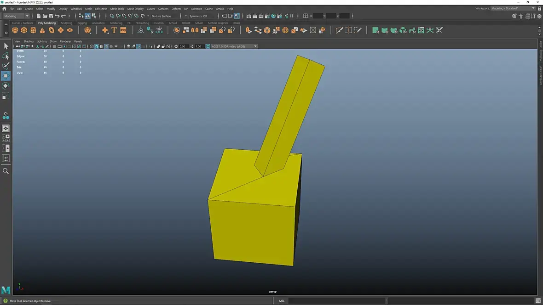Activate the Scale tool in the toolbox
Screen dimensions: 543x305
click(x=6, y=96)
